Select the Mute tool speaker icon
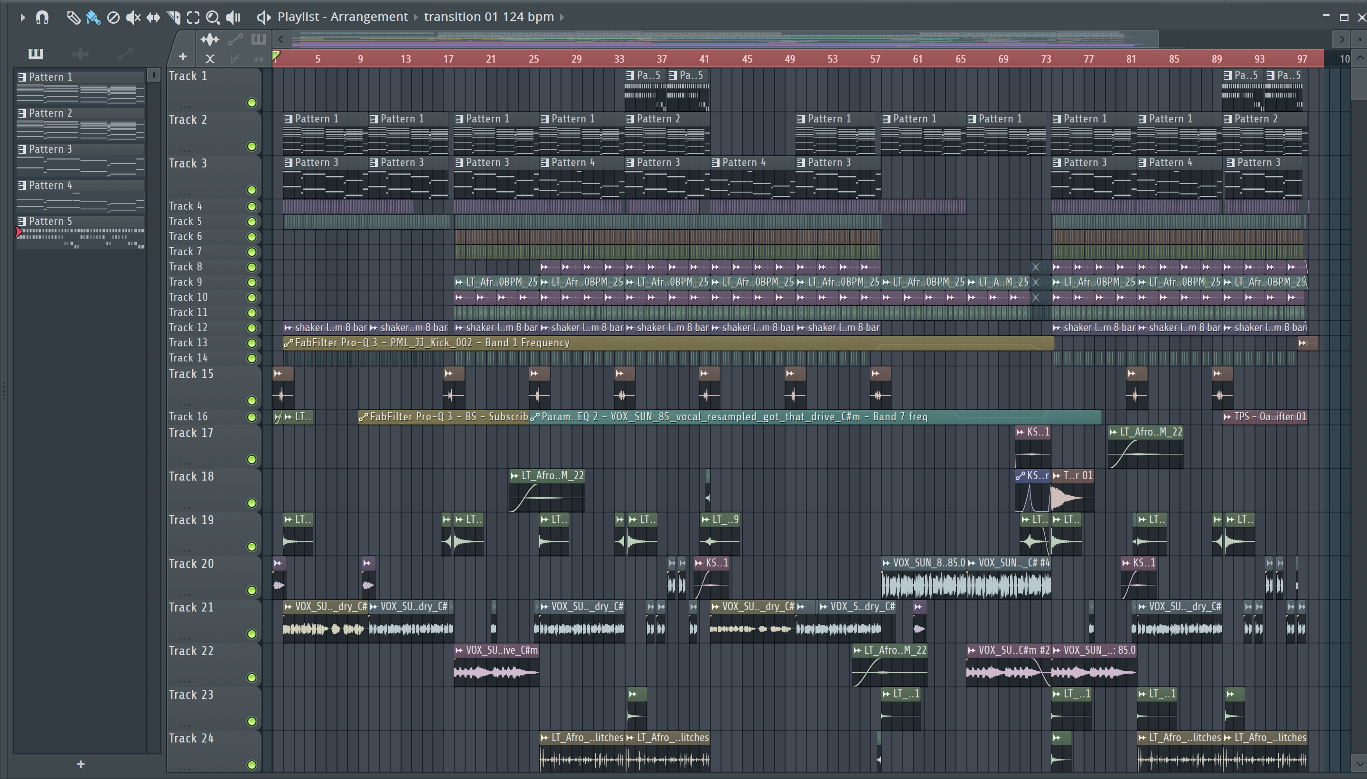Viewport: 1367px width, 779px height. [133, 18]
